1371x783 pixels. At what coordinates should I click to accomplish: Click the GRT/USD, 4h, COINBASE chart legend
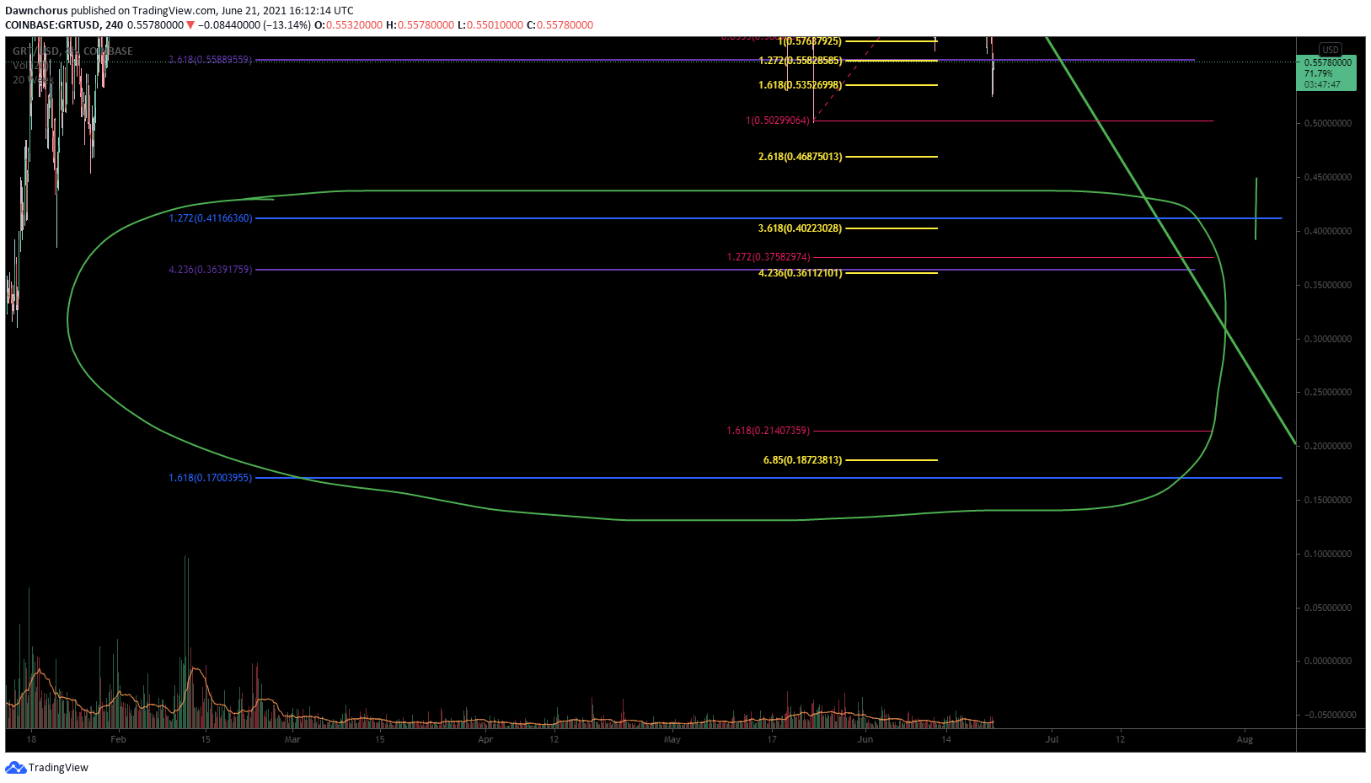[x=72, y=51]
